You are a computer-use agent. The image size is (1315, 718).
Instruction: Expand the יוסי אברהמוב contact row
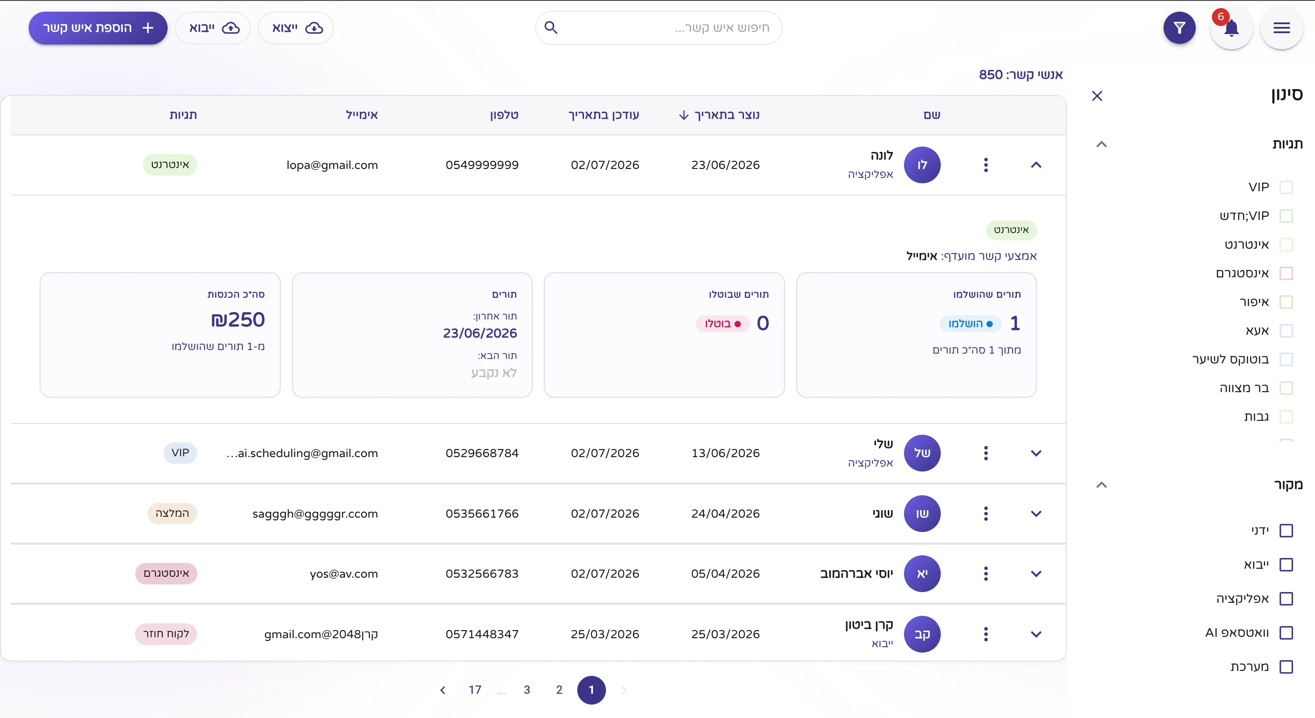coord(1036,574)
